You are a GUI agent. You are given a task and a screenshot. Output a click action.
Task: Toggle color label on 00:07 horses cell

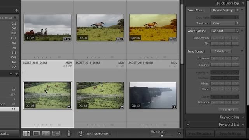click(59, 57)
